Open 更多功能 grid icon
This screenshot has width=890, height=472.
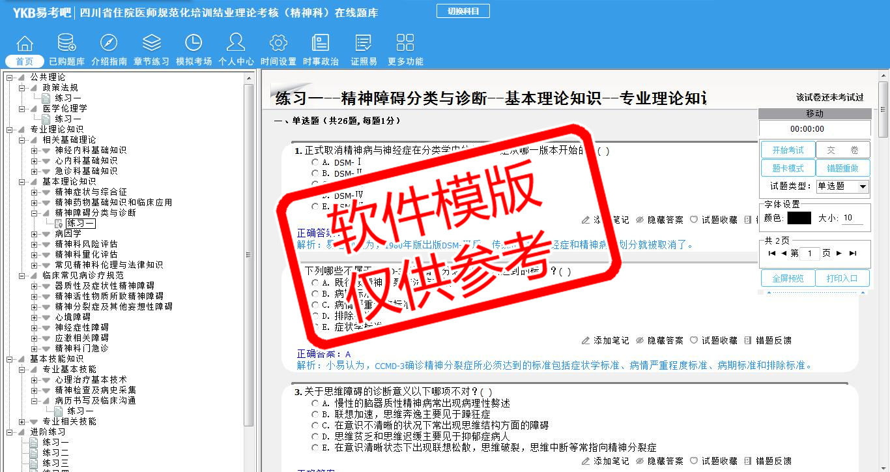405,44
